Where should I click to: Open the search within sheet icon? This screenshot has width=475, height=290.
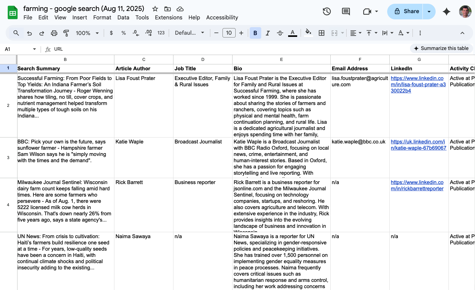[x=16, y=33]
